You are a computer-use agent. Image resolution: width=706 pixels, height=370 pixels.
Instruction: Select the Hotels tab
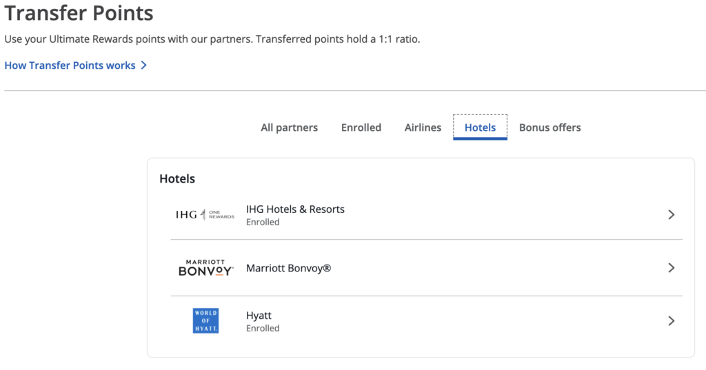(480, 127)
